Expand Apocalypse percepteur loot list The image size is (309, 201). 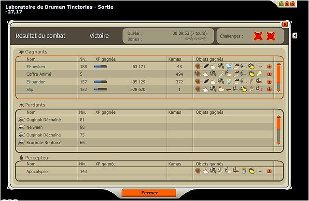pos(269,171)
